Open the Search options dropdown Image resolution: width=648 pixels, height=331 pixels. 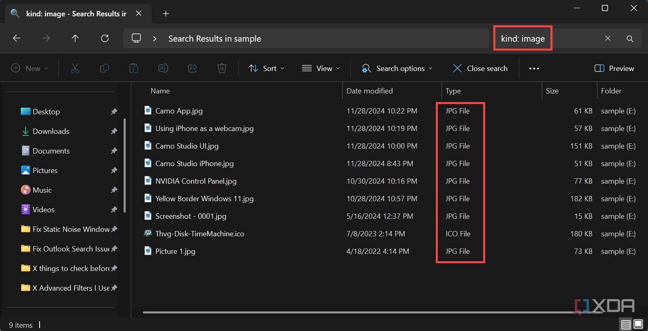click(397, 68)
